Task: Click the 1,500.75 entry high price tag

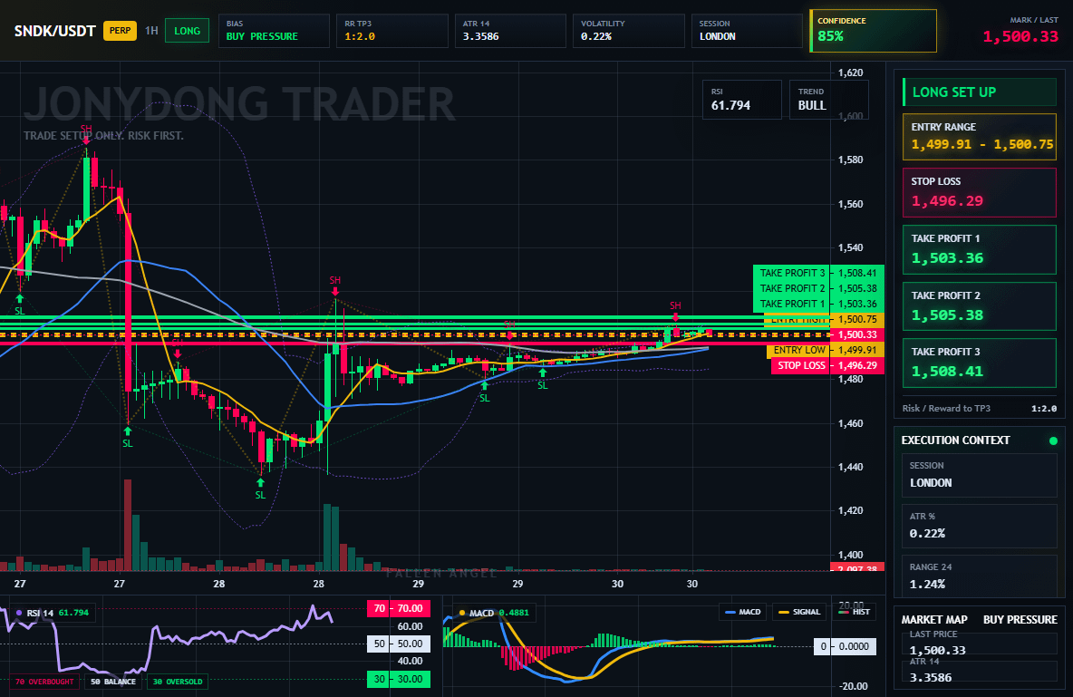Action: (857, 319)
